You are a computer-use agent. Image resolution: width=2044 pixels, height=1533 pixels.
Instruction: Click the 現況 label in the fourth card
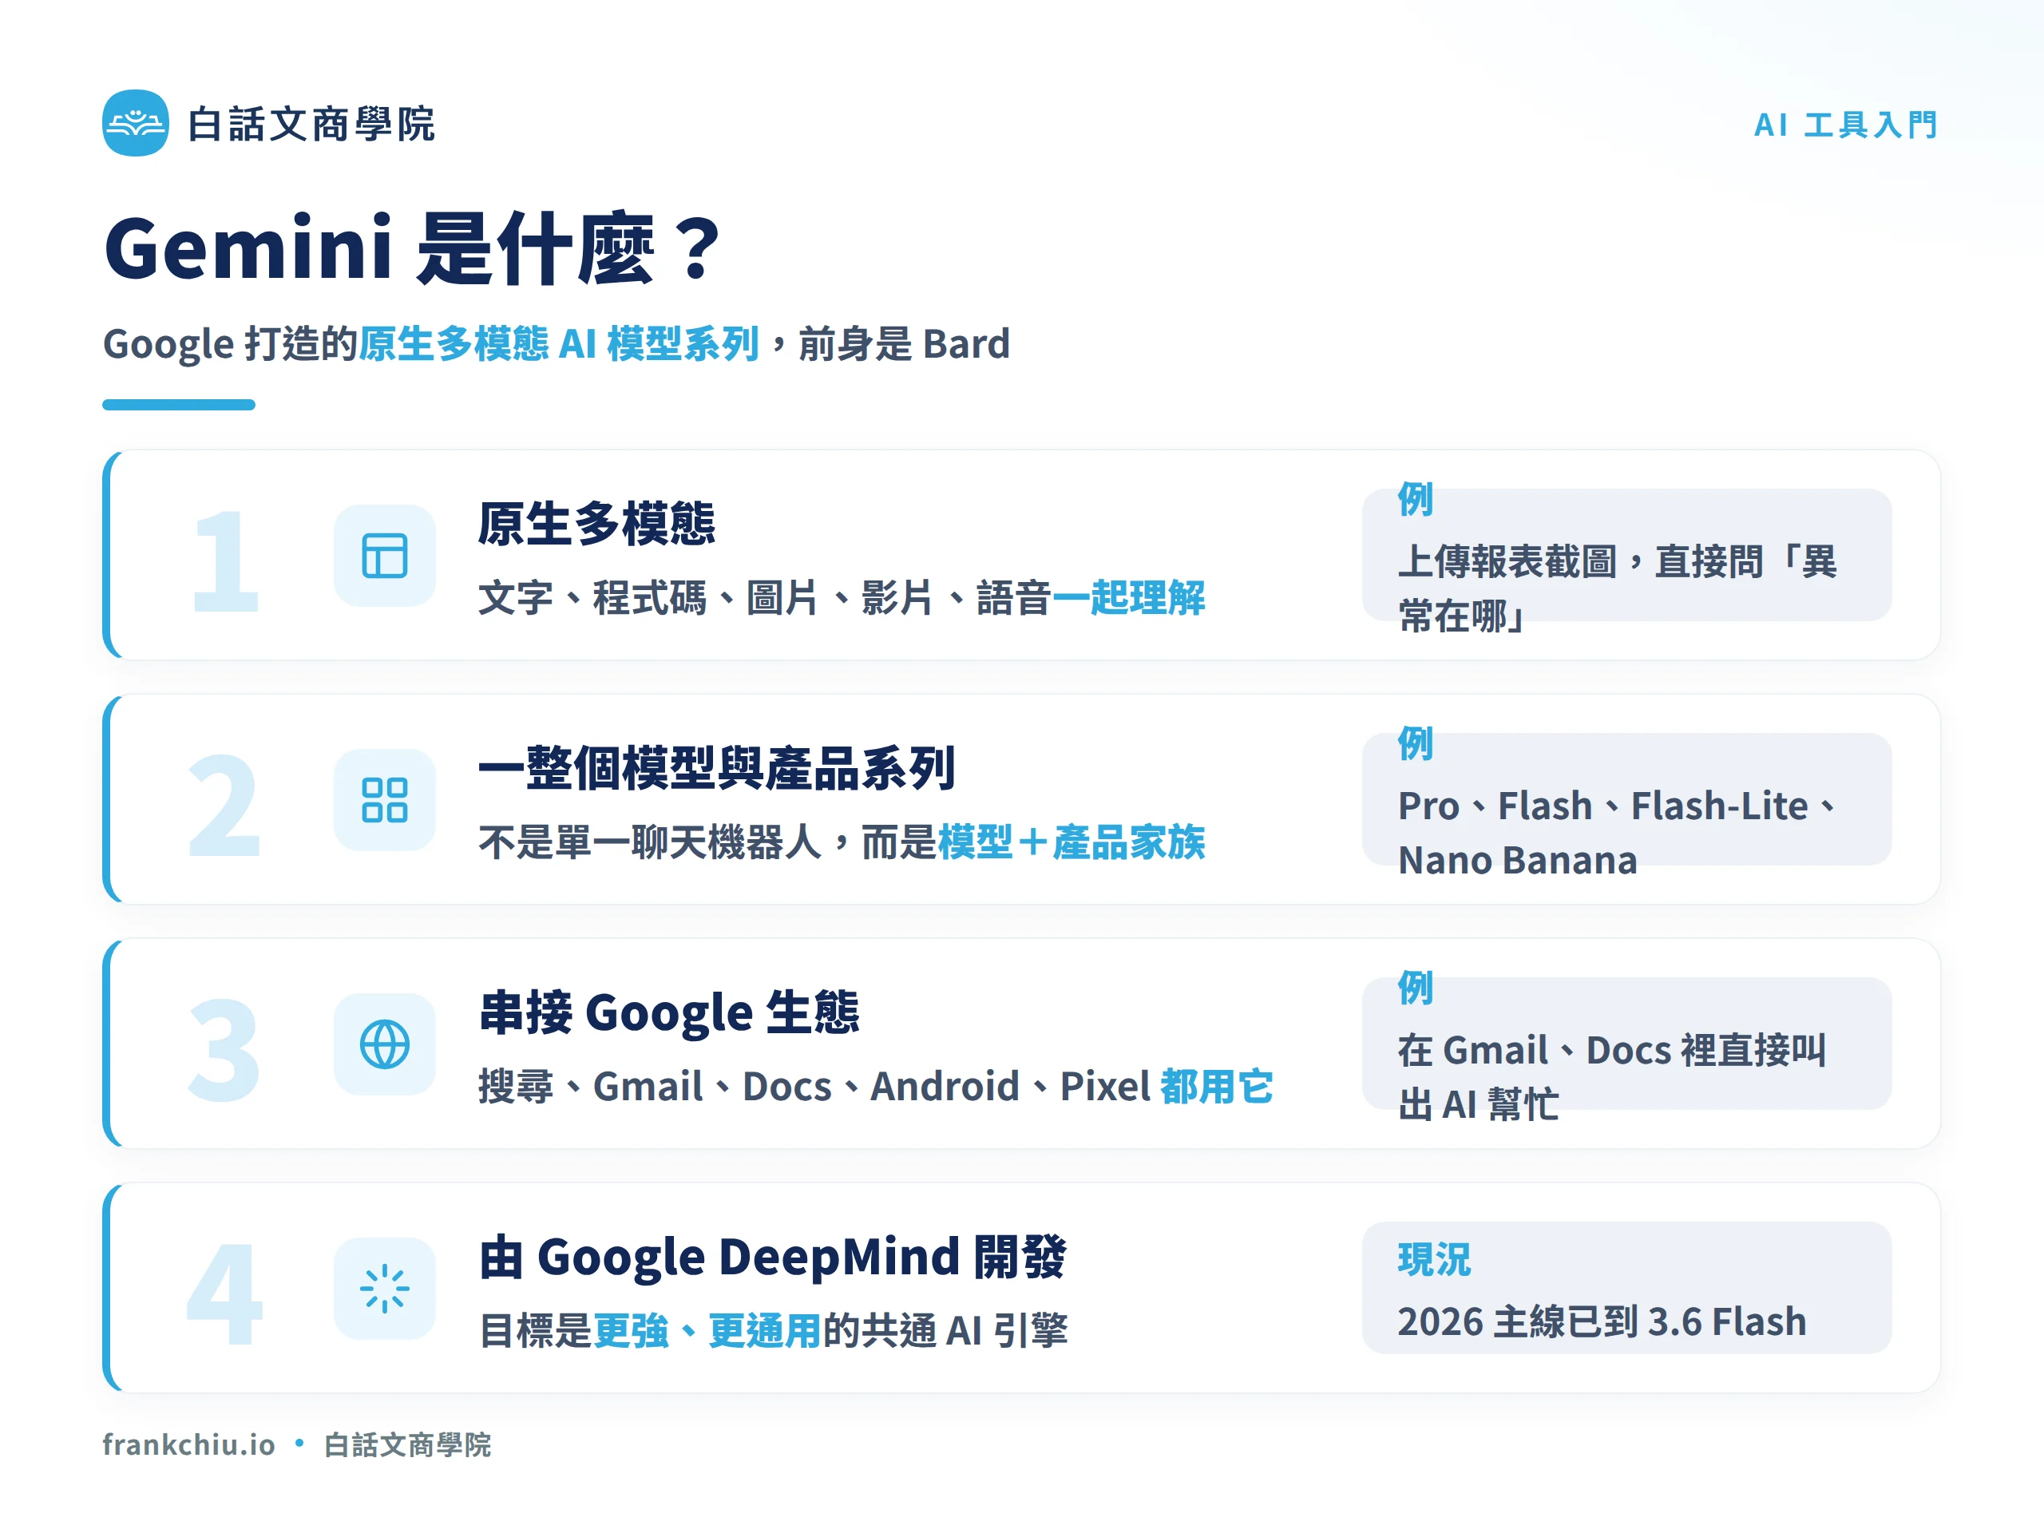click(x=1433, y=1259)
